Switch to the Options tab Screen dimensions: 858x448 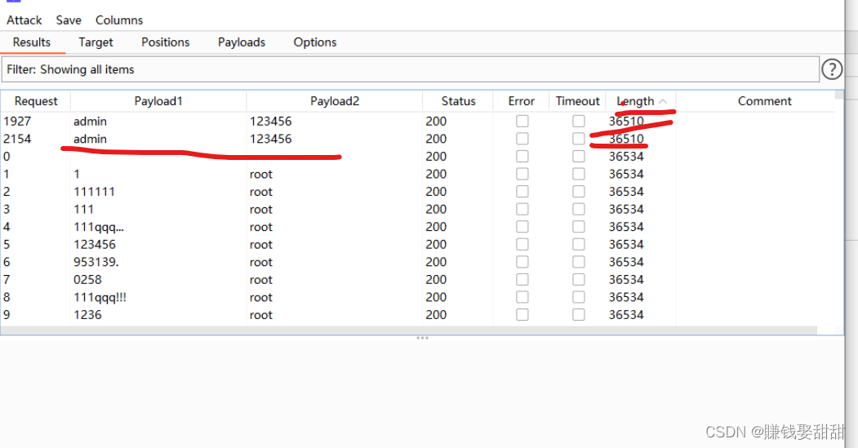point(314,42)
